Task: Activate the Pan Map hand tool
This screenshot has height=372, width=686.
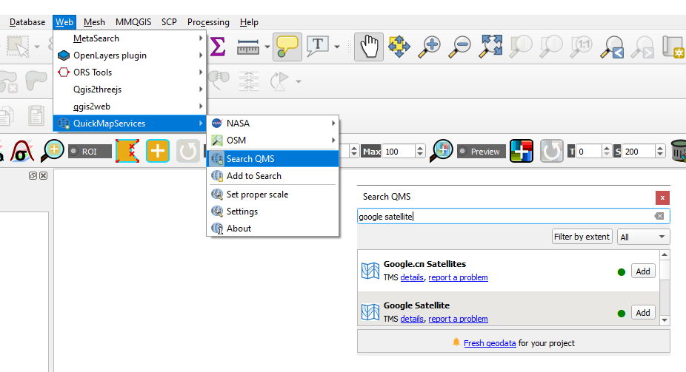Action: pos(369,47)
